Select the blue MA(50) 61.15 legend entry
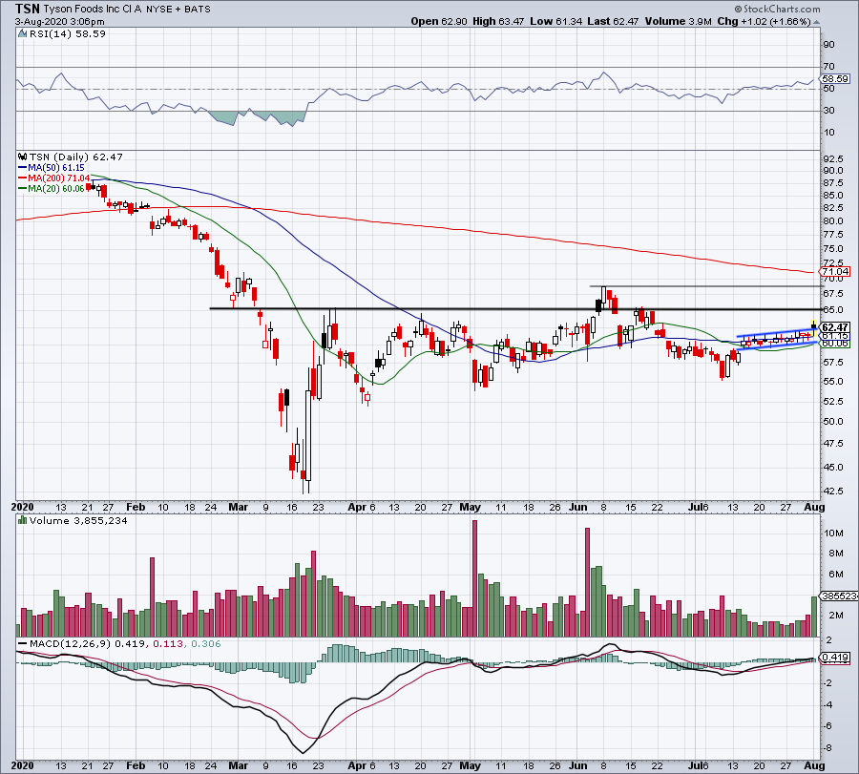Image resolution: width=859 pixels, height=774 pixels. click(51, 168)
